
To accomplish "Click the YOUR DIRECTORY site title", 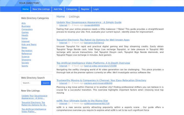I will [x=29, y=3].
